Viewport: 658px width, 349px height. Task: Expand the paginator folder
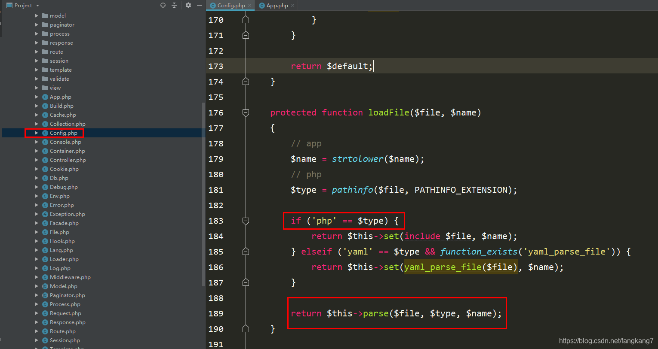tap(37, 25)
